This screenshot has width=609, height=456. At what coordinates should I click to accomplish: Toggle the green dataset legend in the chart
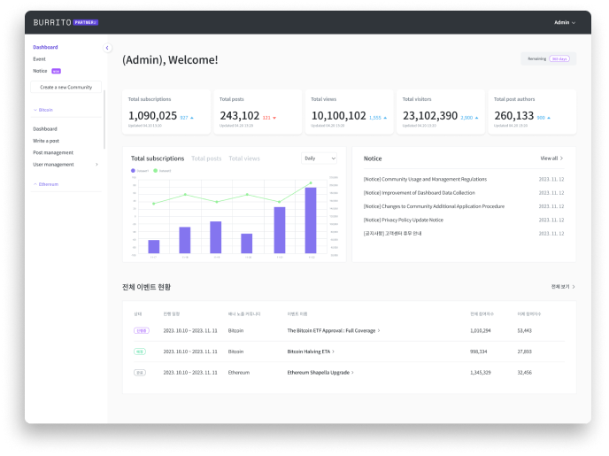click(x=162, y=171)
